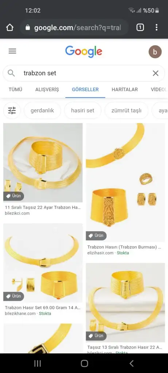Open the browser three-dot menu

156,28
